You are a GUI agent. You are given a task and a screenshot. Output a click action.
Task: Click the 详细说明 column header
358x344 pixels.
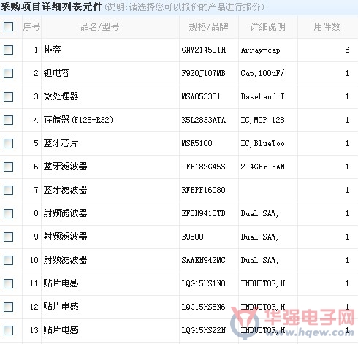coord(268,27)
